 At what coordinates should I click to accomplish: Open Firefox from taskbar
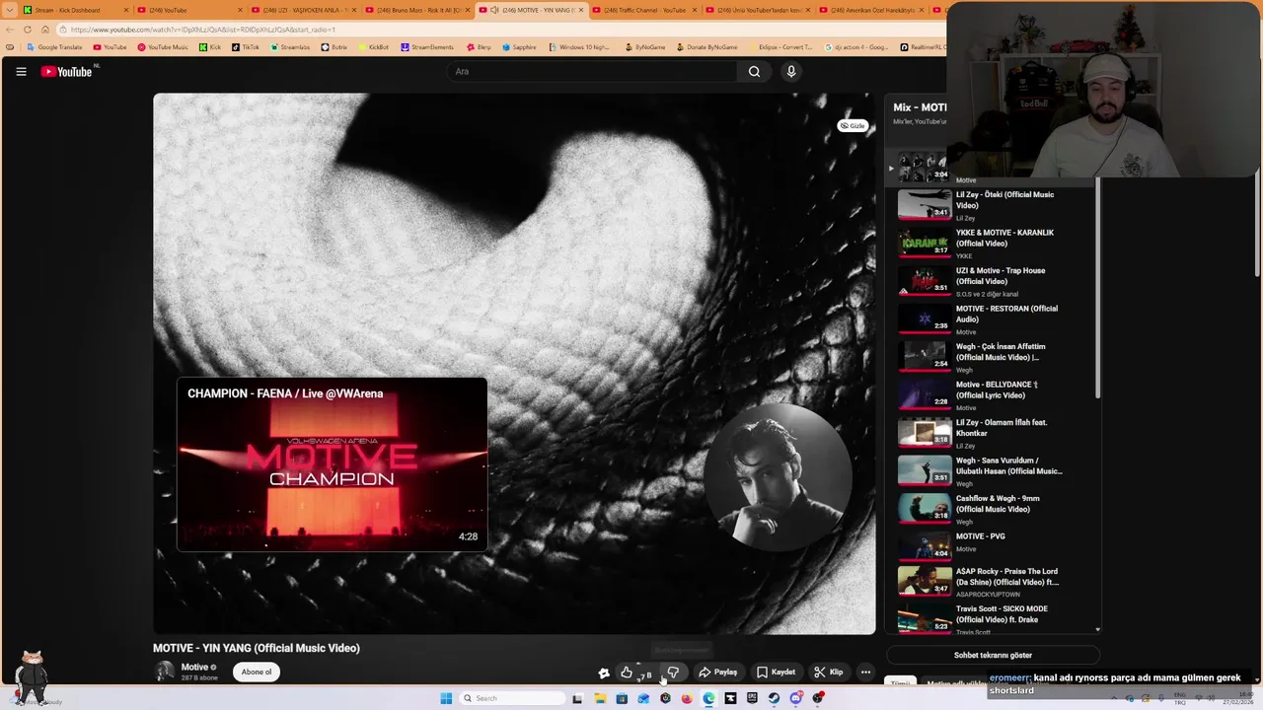(687, 698)
